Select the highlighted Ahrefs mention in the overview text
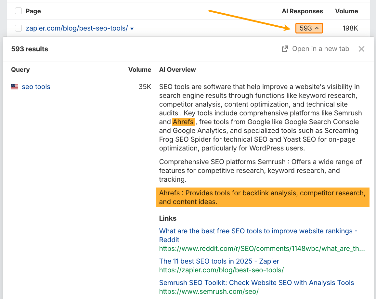The width and height of the screenshot is (376, 299). tap(183, 122)
